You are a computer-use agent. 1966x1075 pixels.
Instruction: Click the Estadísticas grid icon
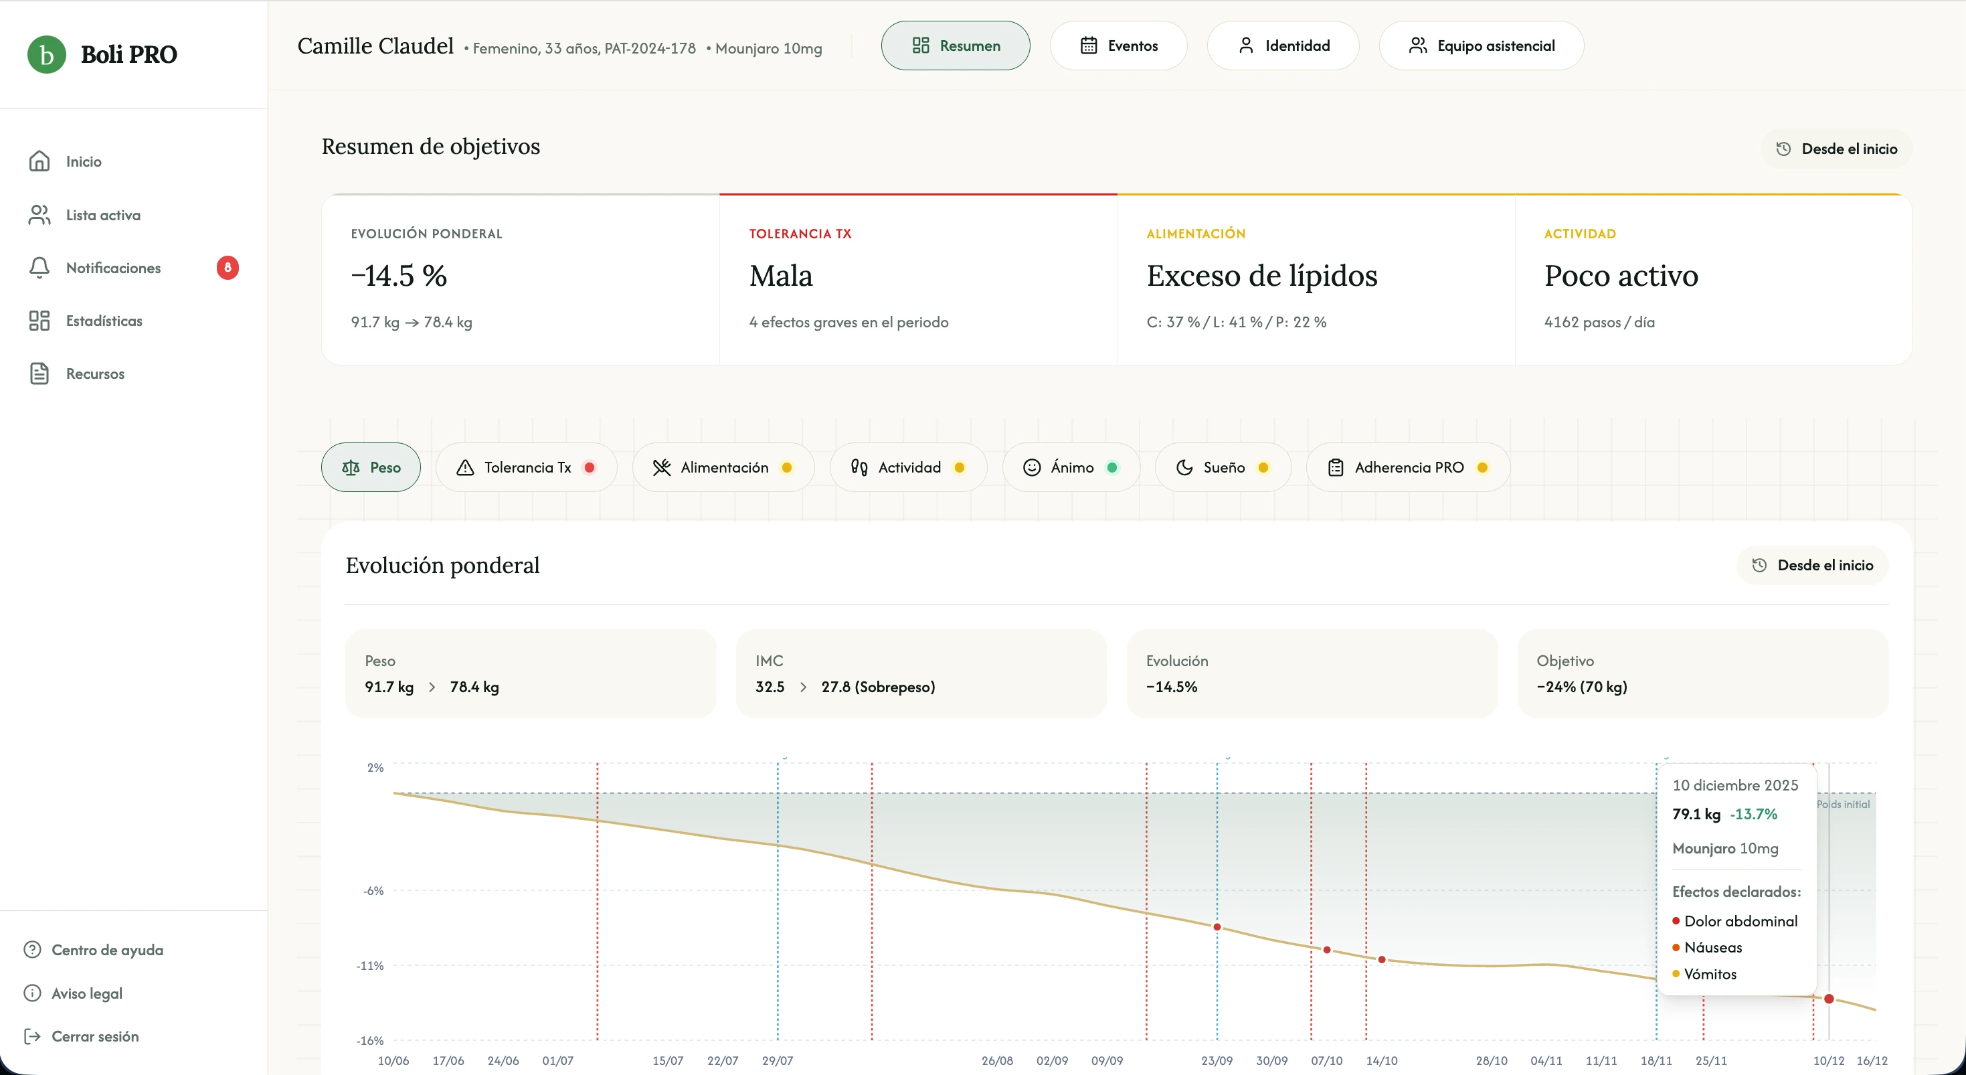pos(39,321)
